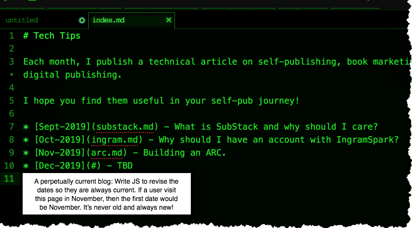Click the '[Sept-2019]' link label
412x228 pixels.
[63, 127]
